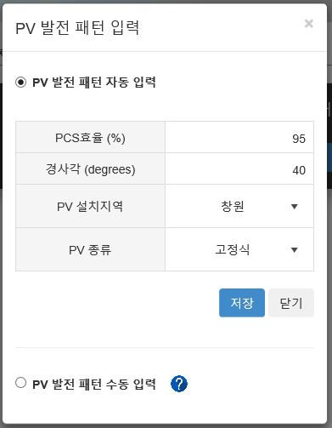Click the PV 종류 label cell
The image size is (332, 428).
(x=90, y=249)
